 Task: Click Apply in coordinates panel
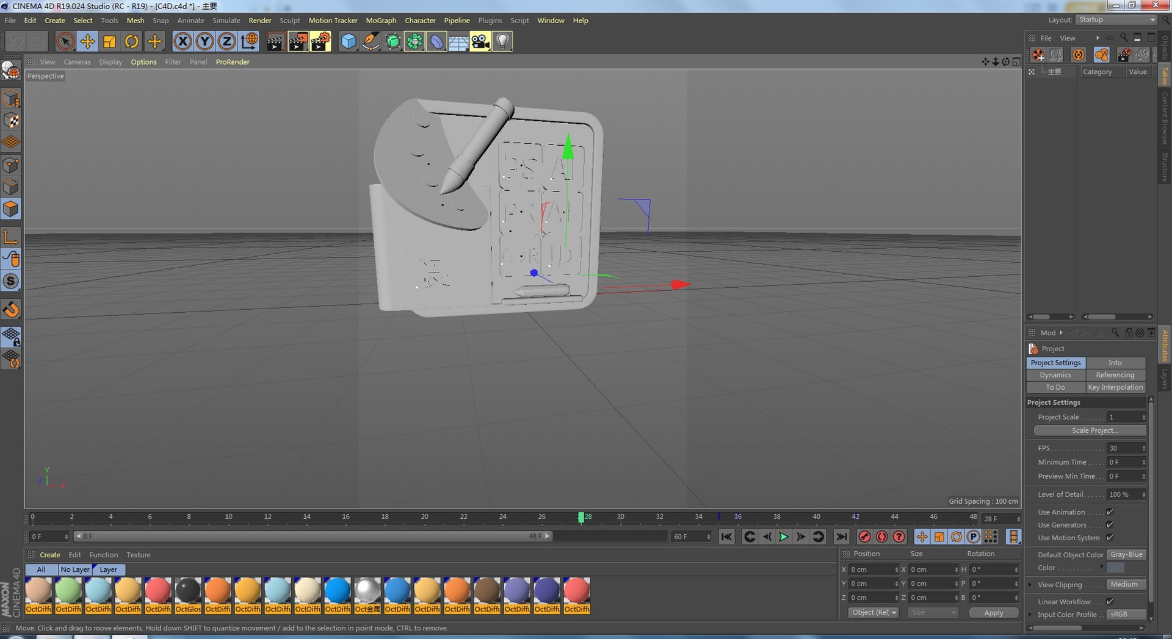(x=994, y=613)
